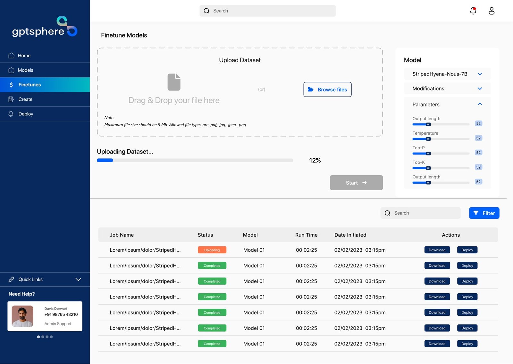This screenshot has height=364, width=513.
Task: Expand the Quick Links chevron
Action: click(78, 279)
